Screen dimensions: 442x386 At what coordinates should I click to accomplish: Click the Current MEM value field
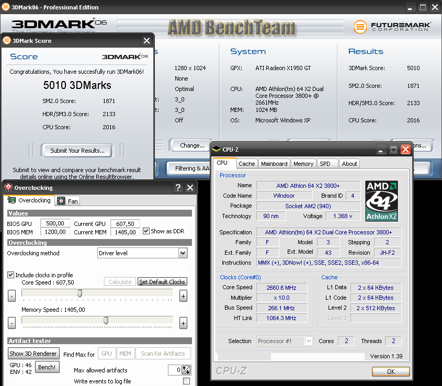[125, 232]
